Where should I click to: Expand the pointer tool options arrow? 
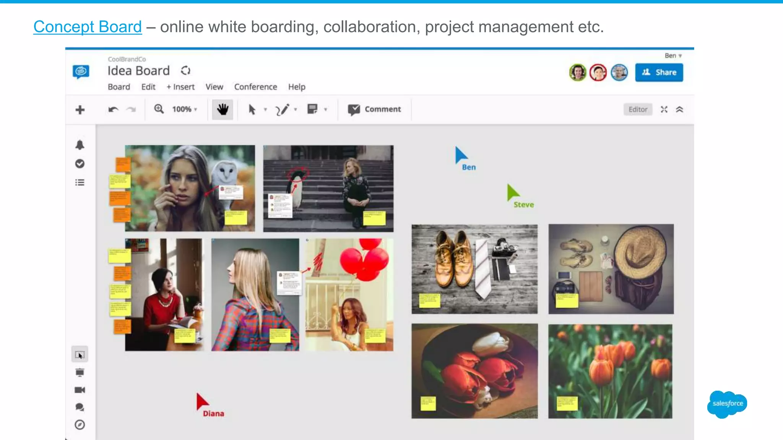[265, 110]
